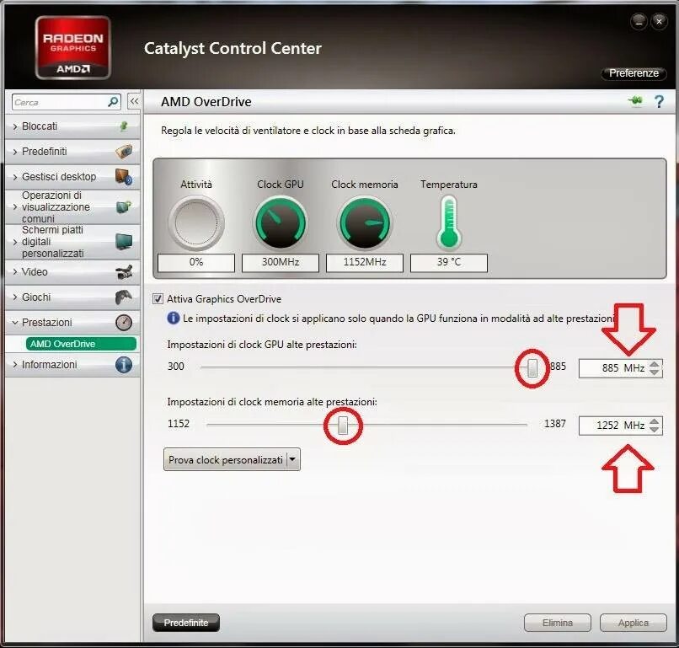Close the Catalyst Control Center window

click(x=659, y=21)
